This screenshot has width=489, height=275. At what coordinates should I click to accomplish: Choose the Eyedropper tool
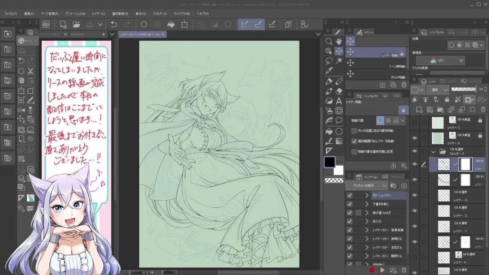tap(329, 71)
